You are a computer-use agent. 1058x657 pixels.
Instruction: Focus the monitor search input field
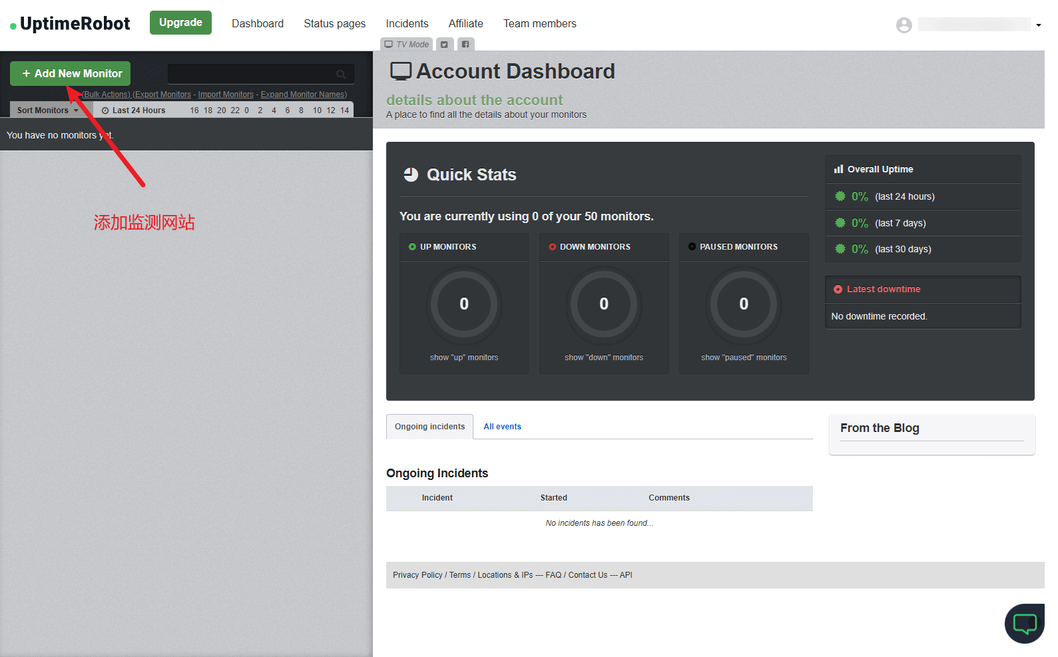pos(252,74)
